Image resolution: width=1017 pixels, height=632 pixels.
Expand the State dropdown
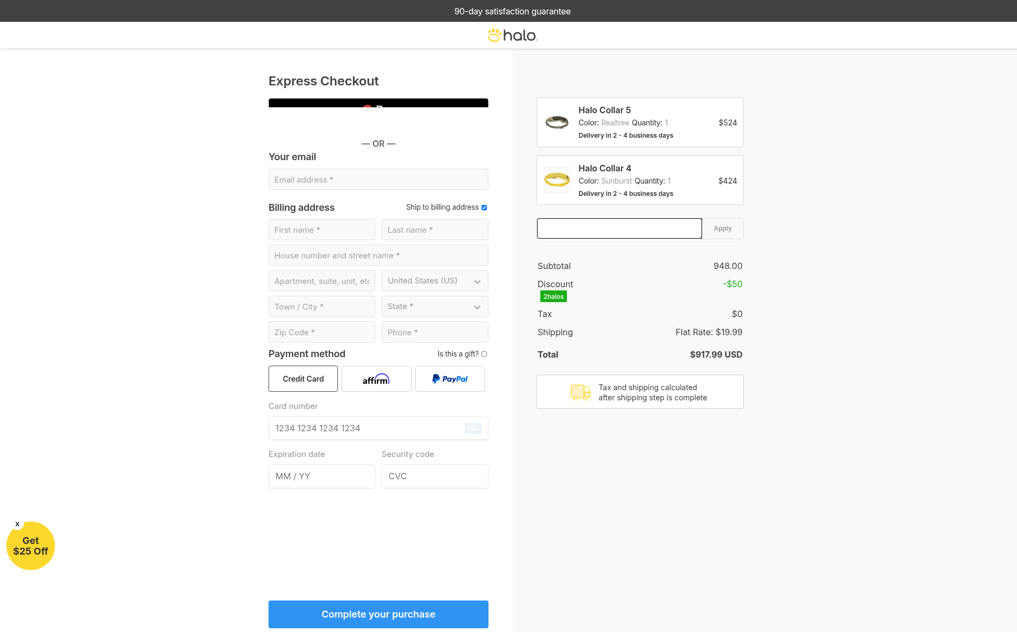coord(435,306)
